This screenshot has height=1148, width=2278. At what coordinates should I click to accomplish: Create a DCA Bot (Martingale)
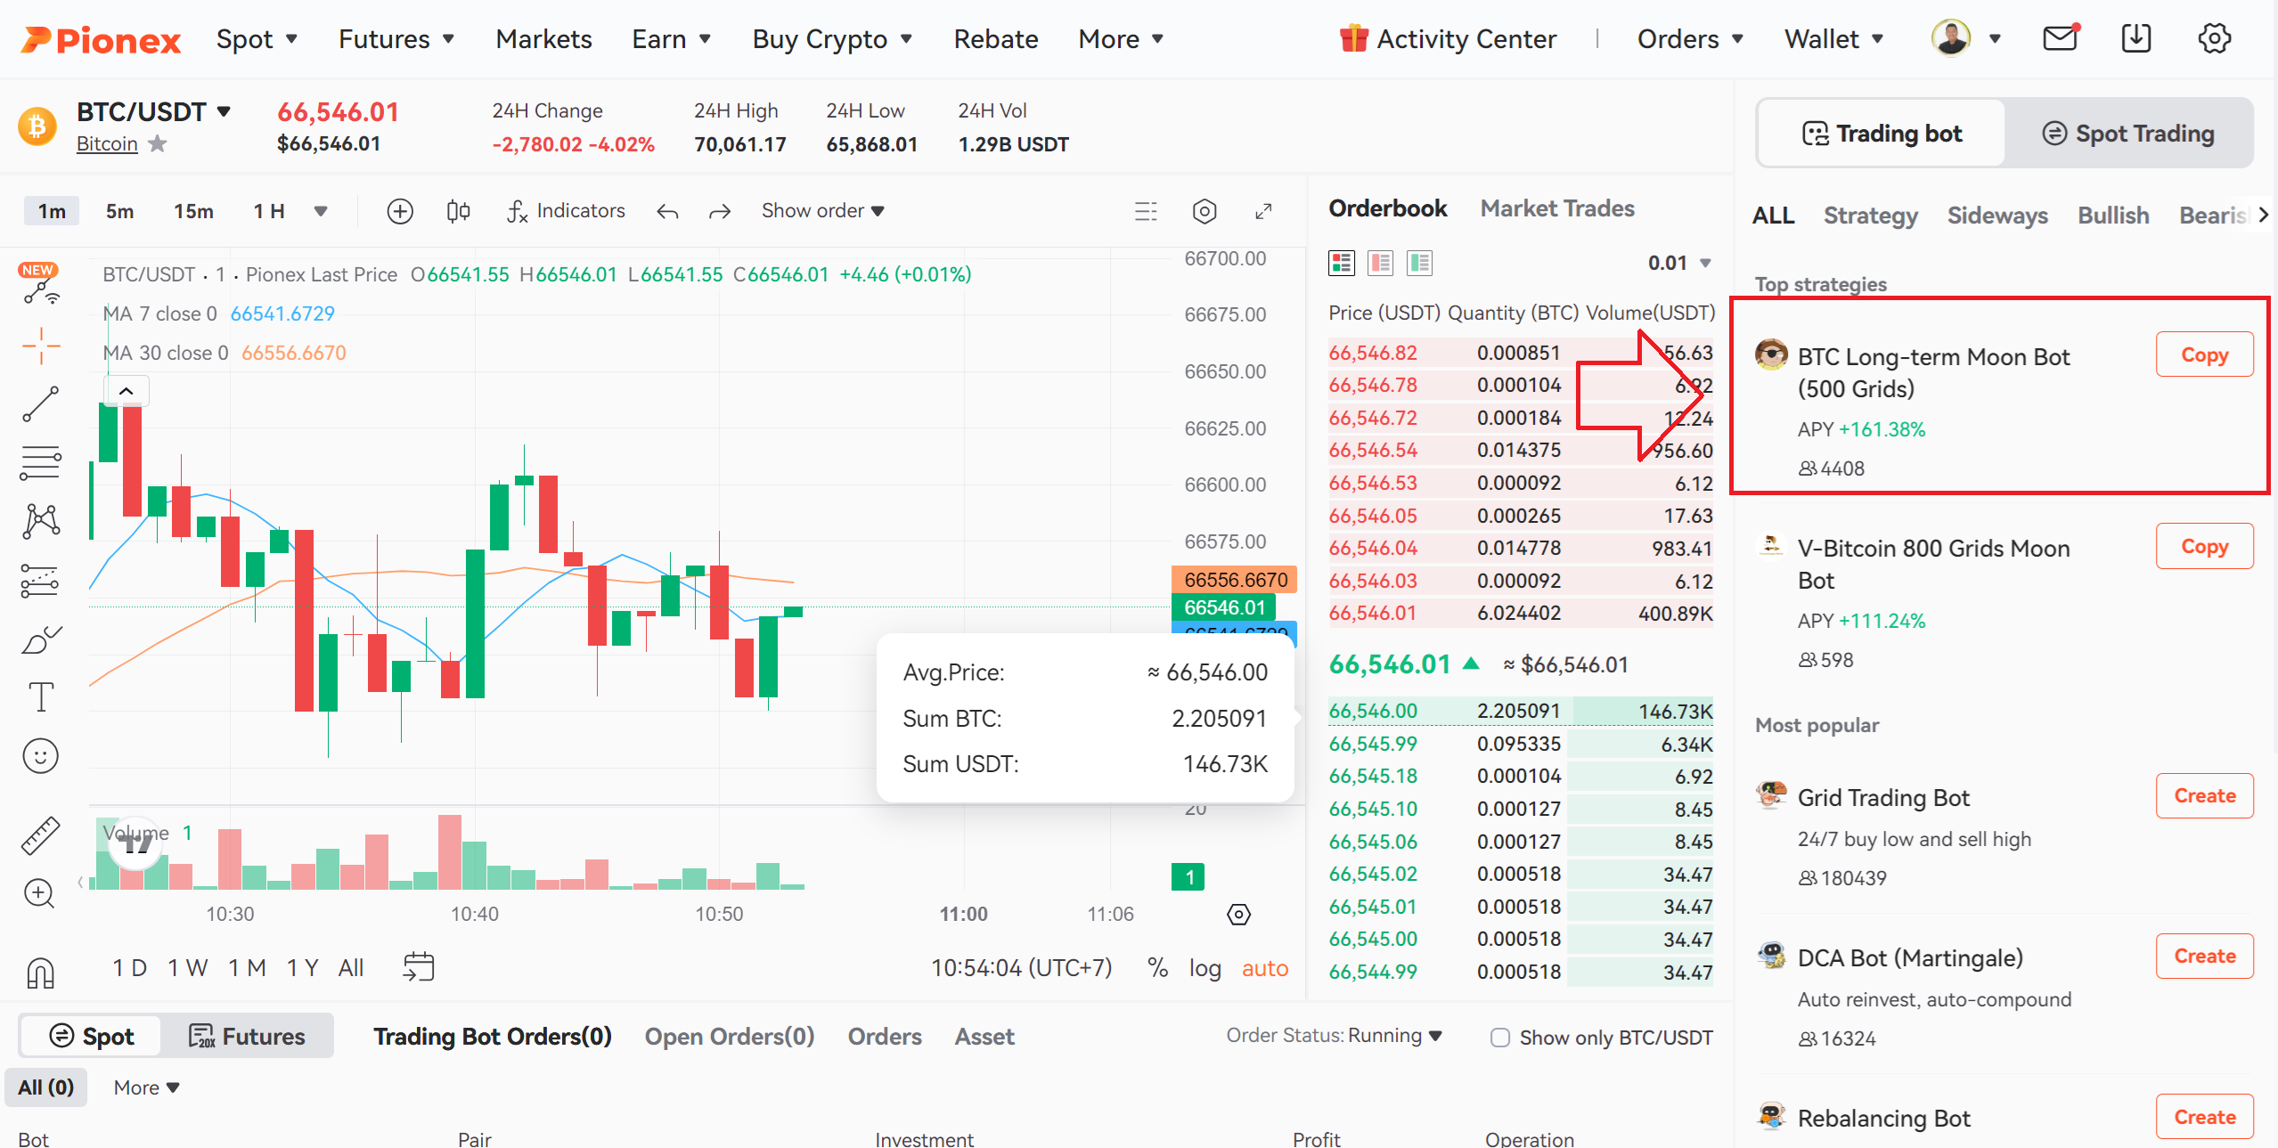click(2204, 956)
